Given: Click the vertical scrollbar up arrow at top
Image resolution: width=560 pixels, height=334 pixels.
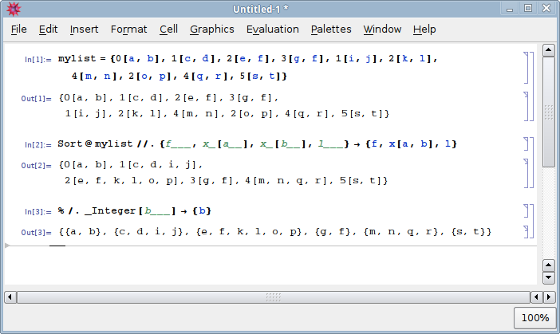Looking at the screenshot, I should pyautogui.click(x=549, y=50).
